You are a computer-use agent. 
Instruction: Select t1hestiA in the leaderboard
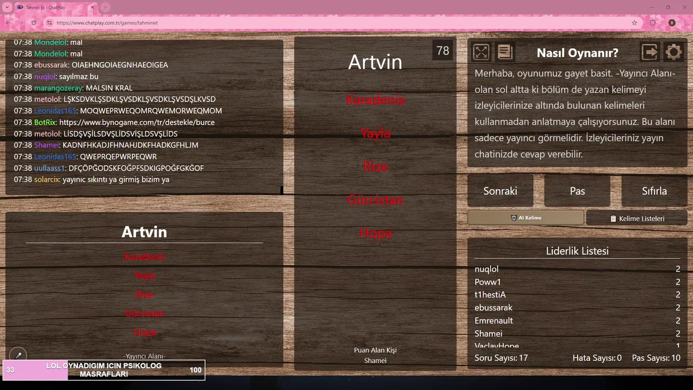point(490,295)
